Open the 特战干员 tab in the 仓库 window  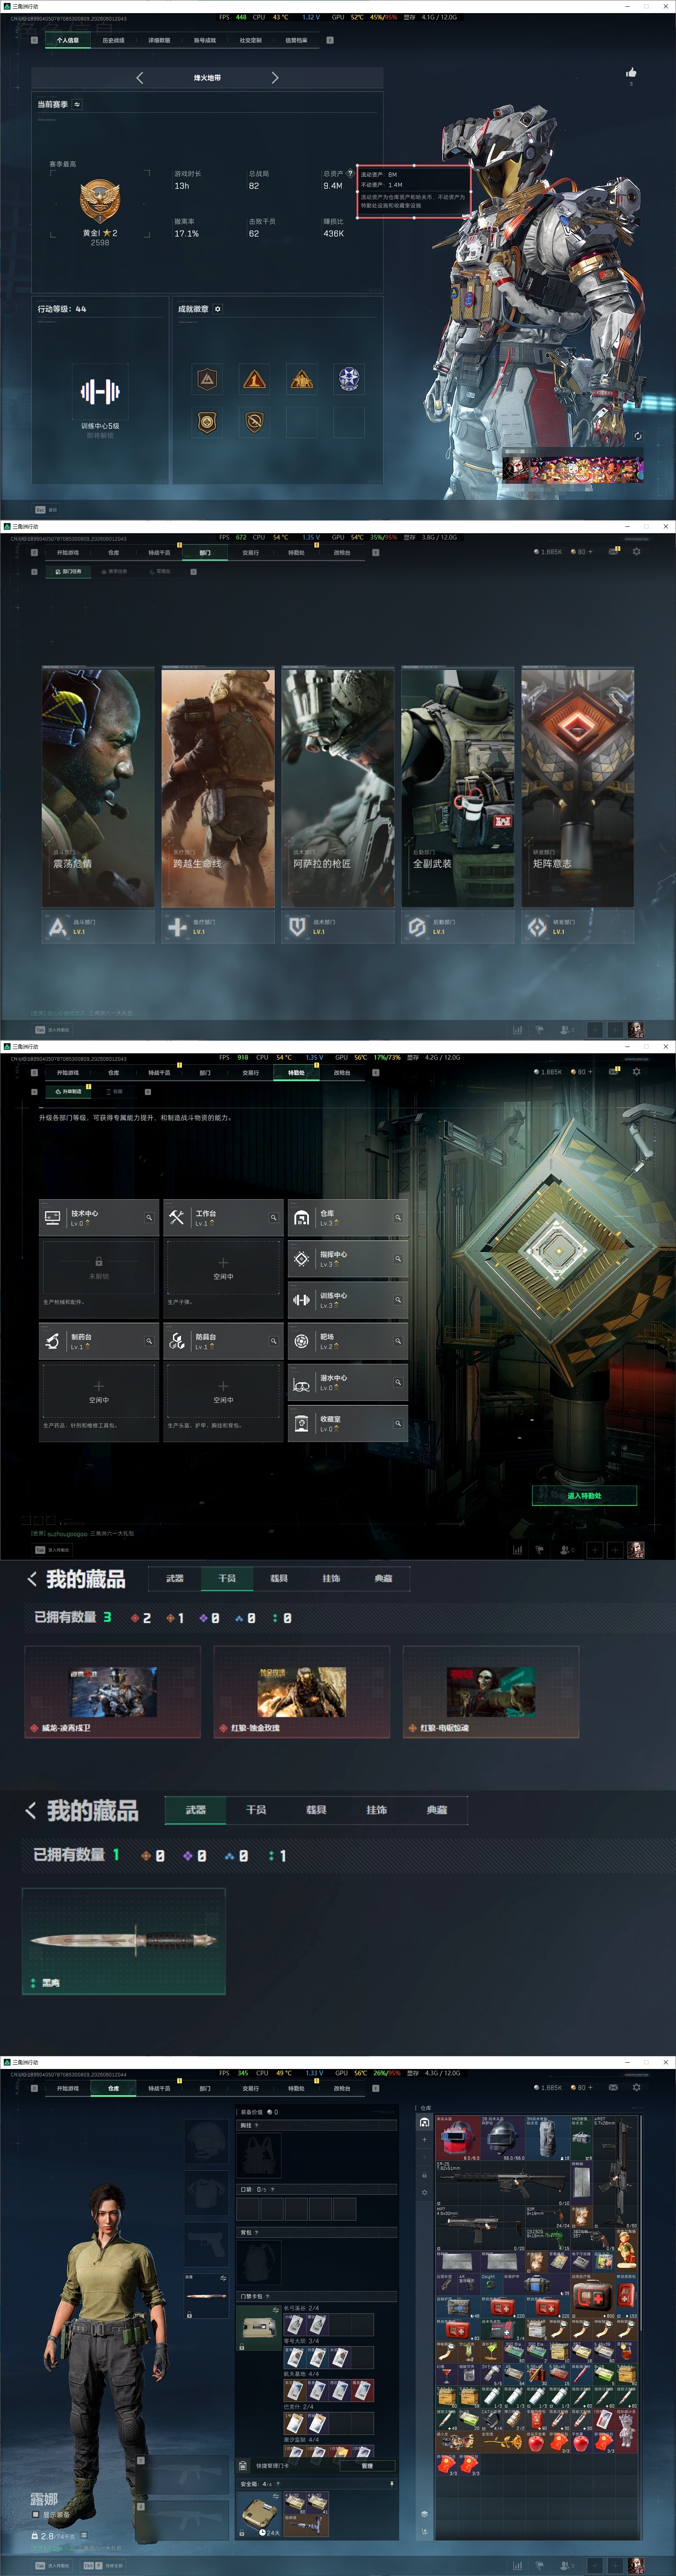click(x=159, y=2088)
